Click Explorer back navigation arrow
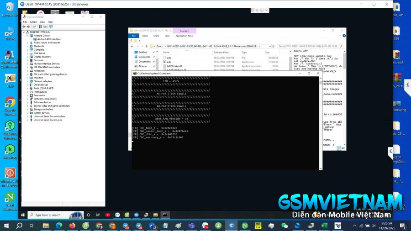This screenshot has height=231, width=411. [132, 47]
